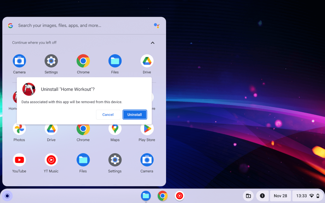Confirm by clicking the Uninstall button
The width and height of the screenshot is (325, 203).
click(135, 115)
